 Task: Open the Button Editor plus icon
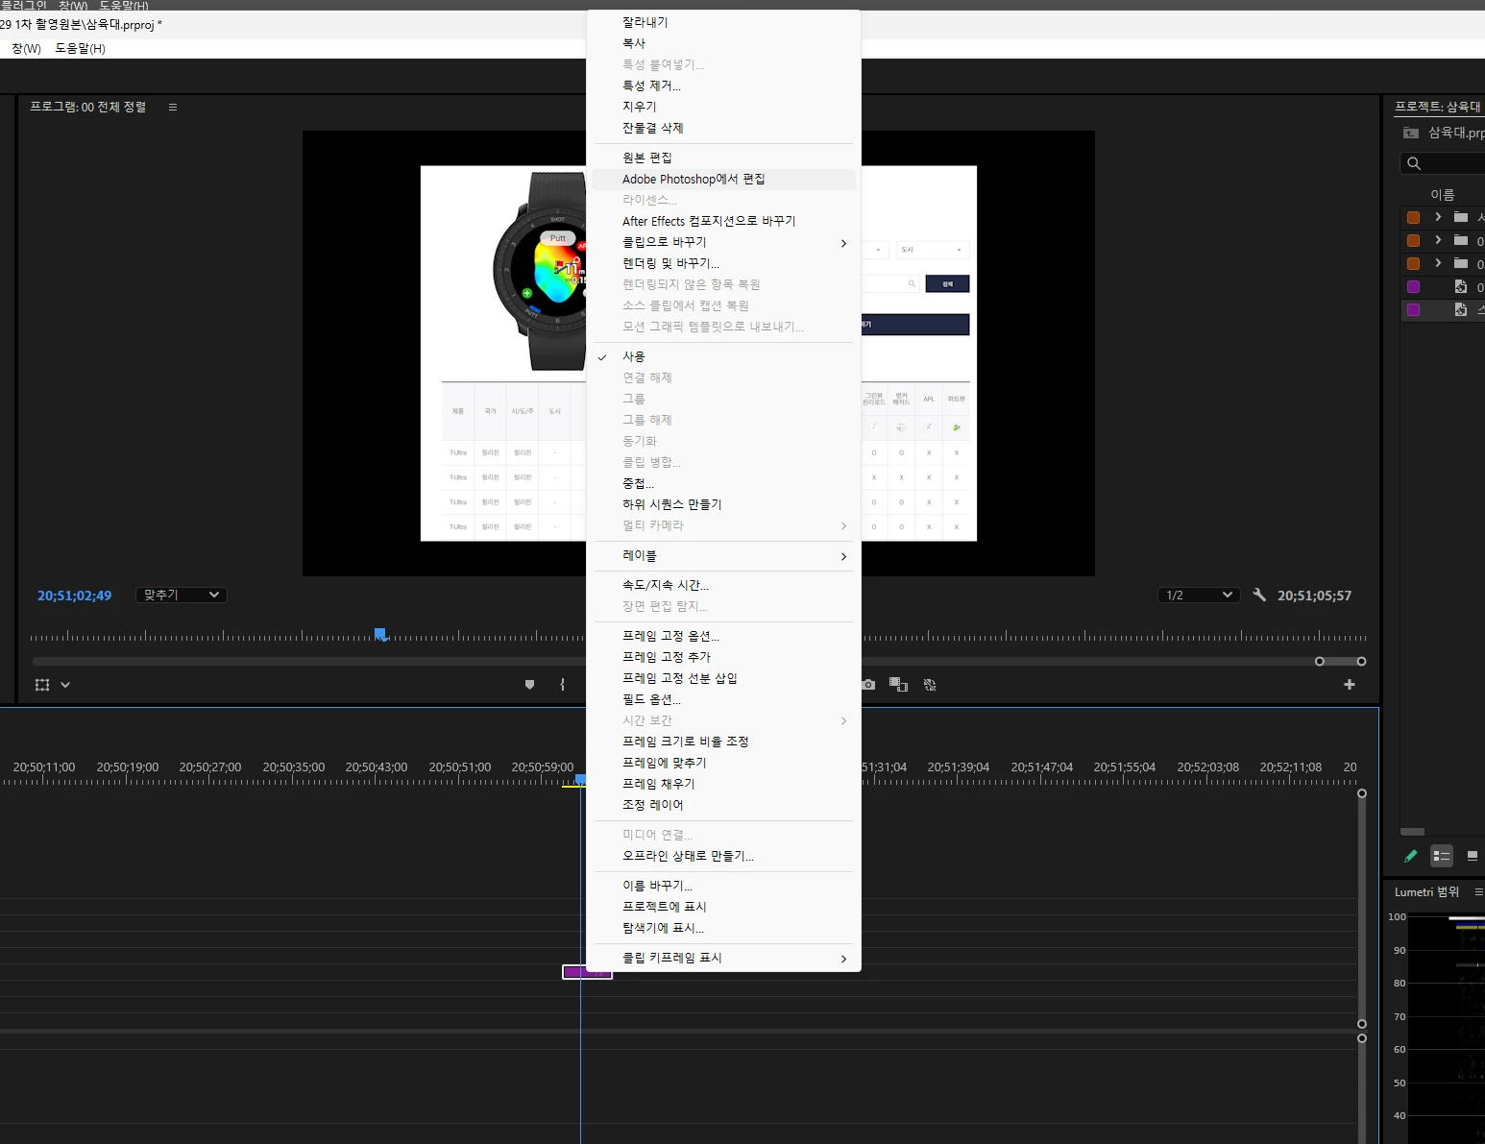(1350, 685)
